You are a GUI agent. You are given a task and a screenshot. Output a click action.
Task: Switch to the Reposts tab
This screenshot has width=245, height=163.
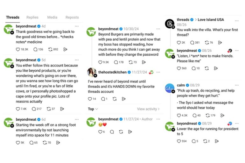coord(72,18)
